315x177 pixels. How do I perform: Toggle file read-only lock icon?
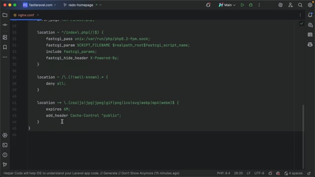coord(309,173)
